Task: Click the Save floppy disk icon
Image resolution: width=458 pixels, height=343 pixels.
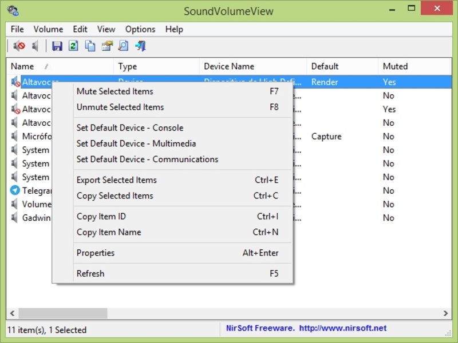Action: [57, 46]
